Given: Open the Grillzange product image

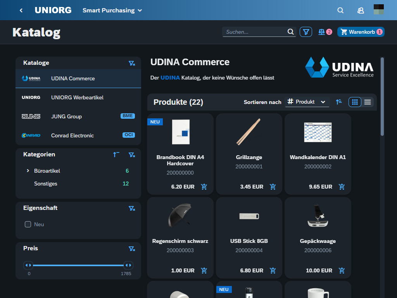Looking at the screenshot, I should pos(249,132).
